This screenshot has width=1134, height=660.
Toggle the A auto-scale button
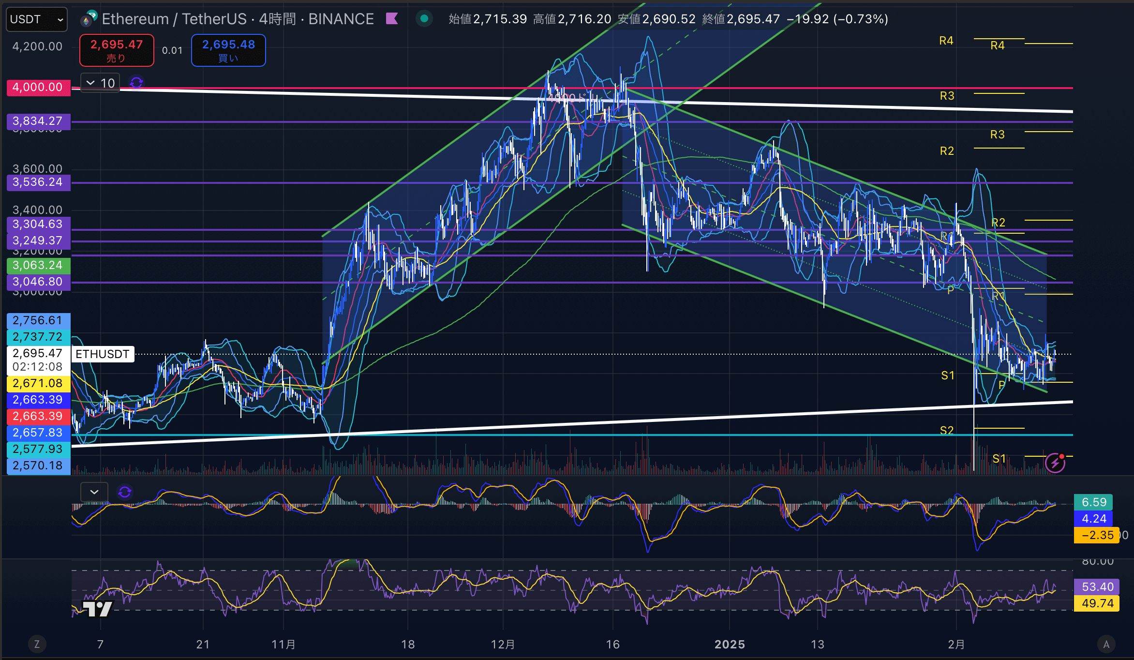(1106, 644)
